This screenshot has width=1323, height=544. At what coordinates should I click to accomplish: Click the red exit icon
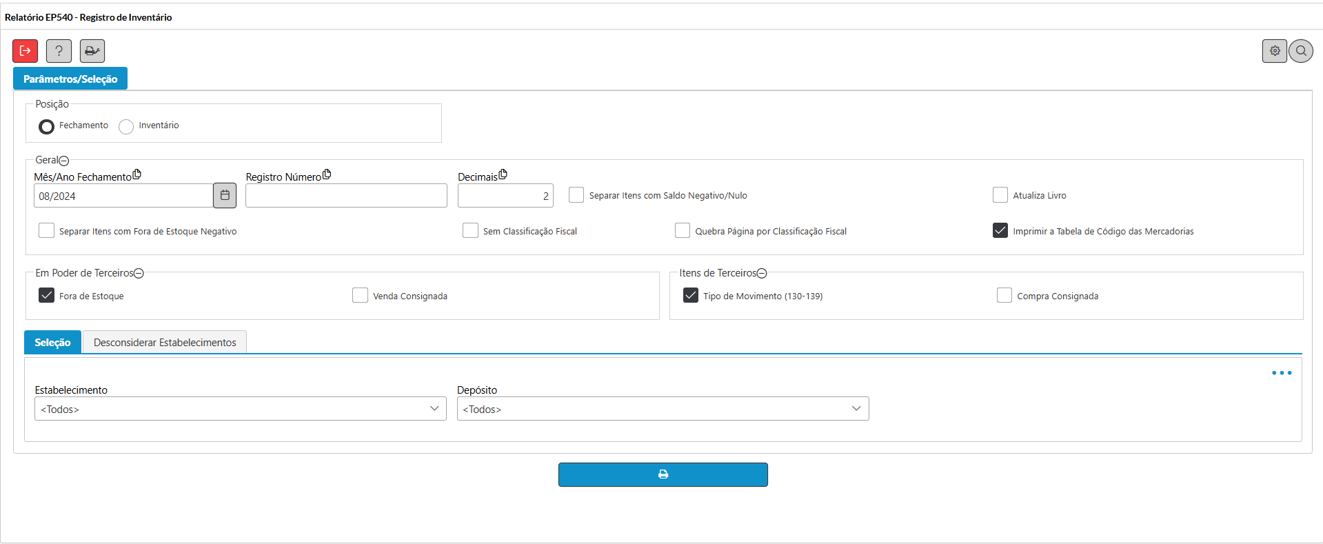tap(26, 51)
